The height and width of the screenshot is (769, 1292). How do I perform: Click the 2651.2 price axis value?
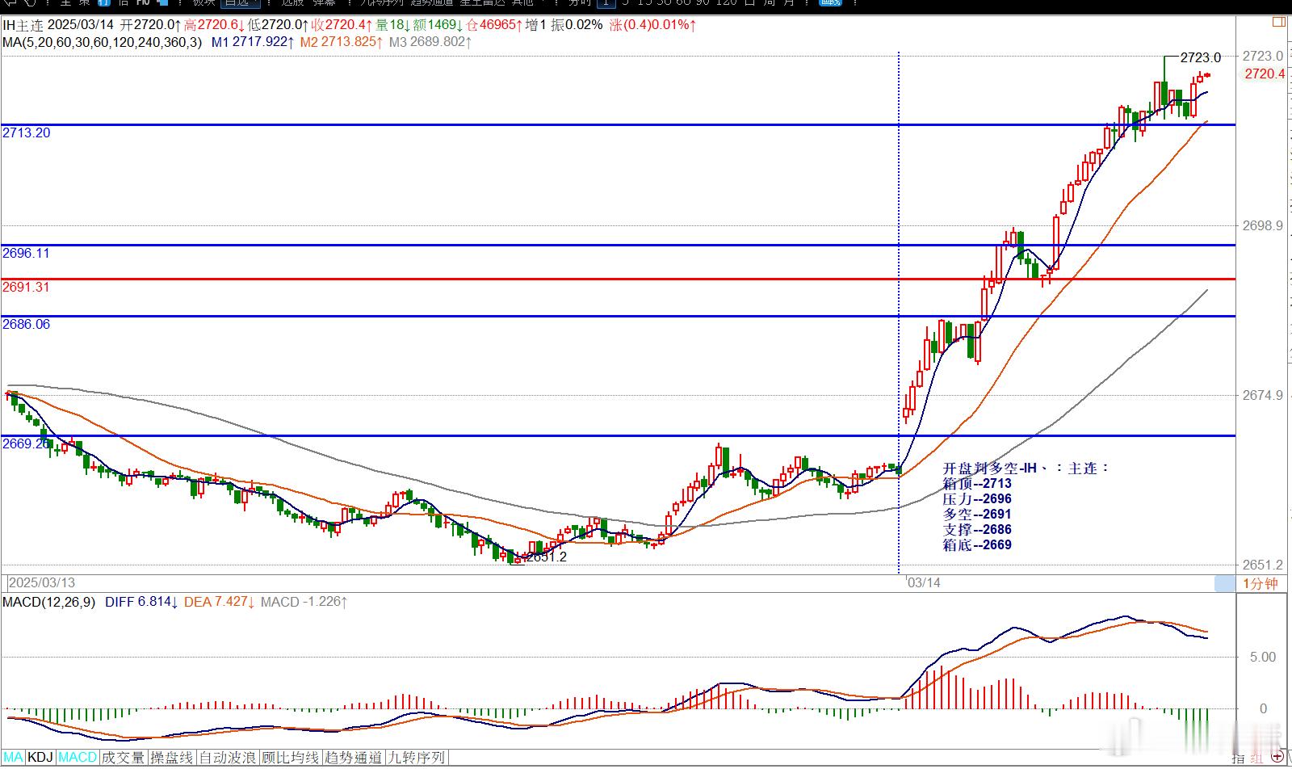1263,565
